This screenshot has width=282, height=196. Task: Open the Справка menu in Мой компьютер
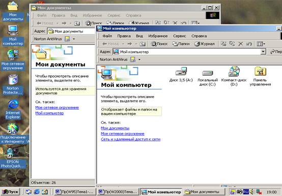coord(199,36)
